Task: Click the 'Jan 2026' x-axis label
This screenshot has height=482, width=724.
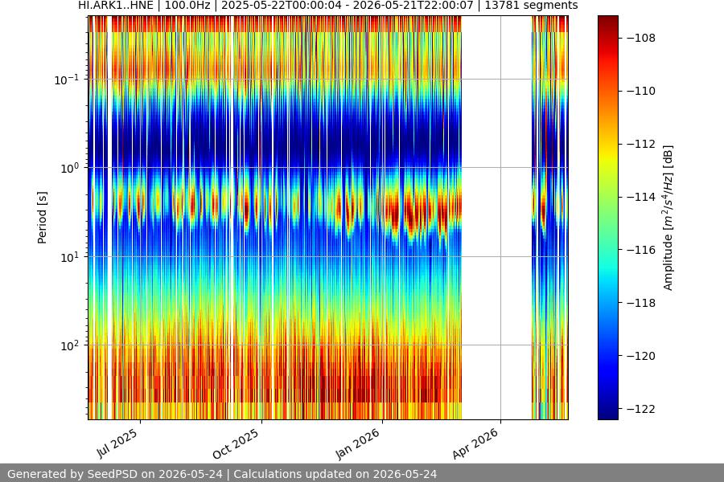Action: pos(357,443)
